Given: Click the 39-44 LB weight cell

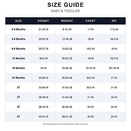Looking at the screenshot, I should pyautogui.click(x=67, y=117).
